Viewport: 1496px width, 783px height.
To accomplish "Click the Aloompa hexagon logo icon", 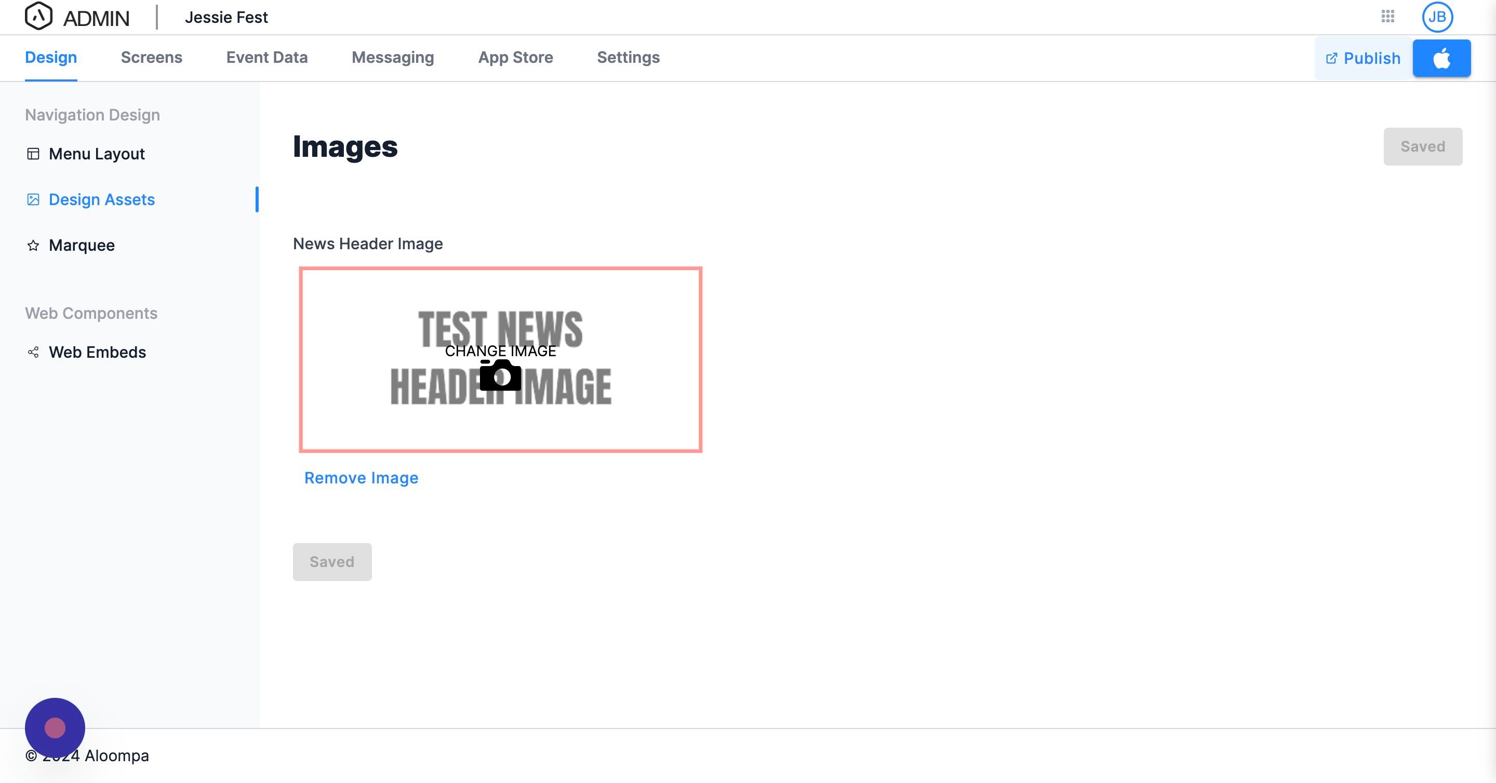I will (38, 16).
